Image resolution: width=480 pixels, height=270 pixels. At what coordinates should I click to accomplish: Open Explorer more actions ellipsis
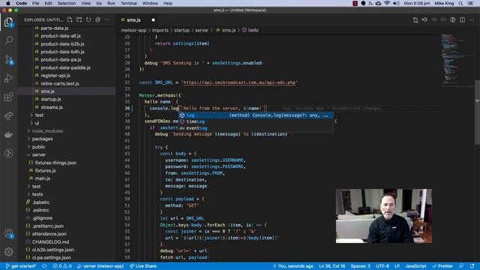(x=107, y=19)
